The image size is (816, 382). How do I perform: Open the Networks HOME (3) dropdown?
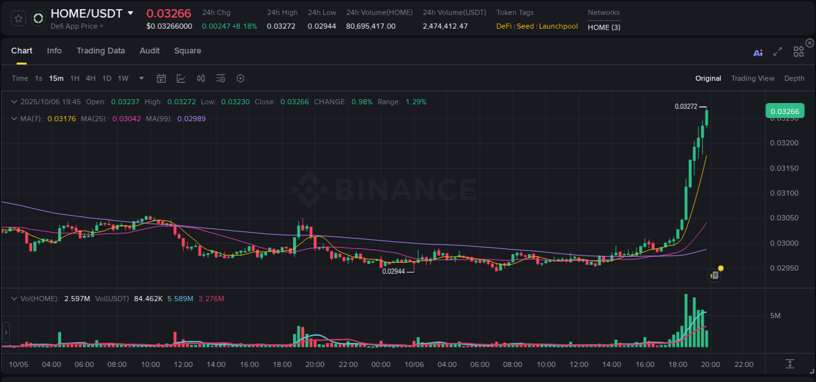(603, 27)
